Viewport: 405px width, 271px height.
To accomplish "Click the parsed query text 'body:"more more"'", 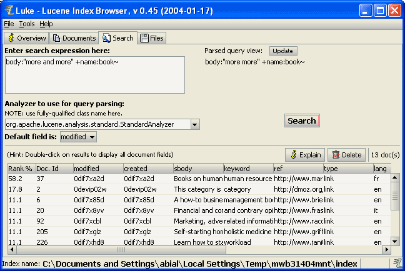I will [x=232, y=62].
